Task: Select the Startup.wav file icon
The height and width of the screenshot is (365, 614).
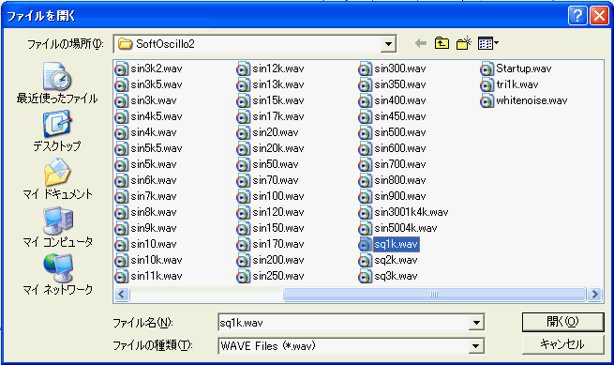Action: click(487, 69)
